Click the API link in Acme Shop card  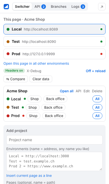point(78,91)
